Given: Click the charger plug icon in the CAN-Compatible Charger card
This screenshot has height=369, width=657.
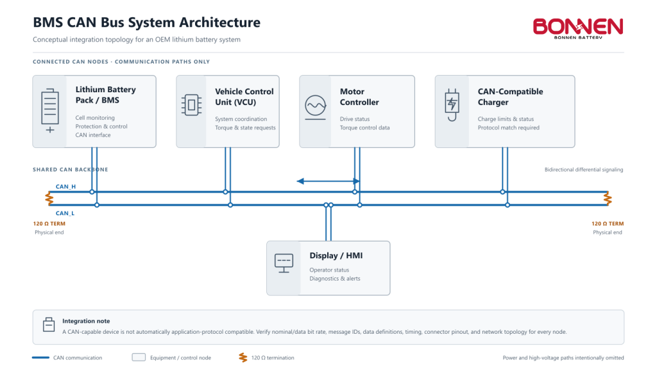Looking at the screenshot, I should click(x=452, y=104).
